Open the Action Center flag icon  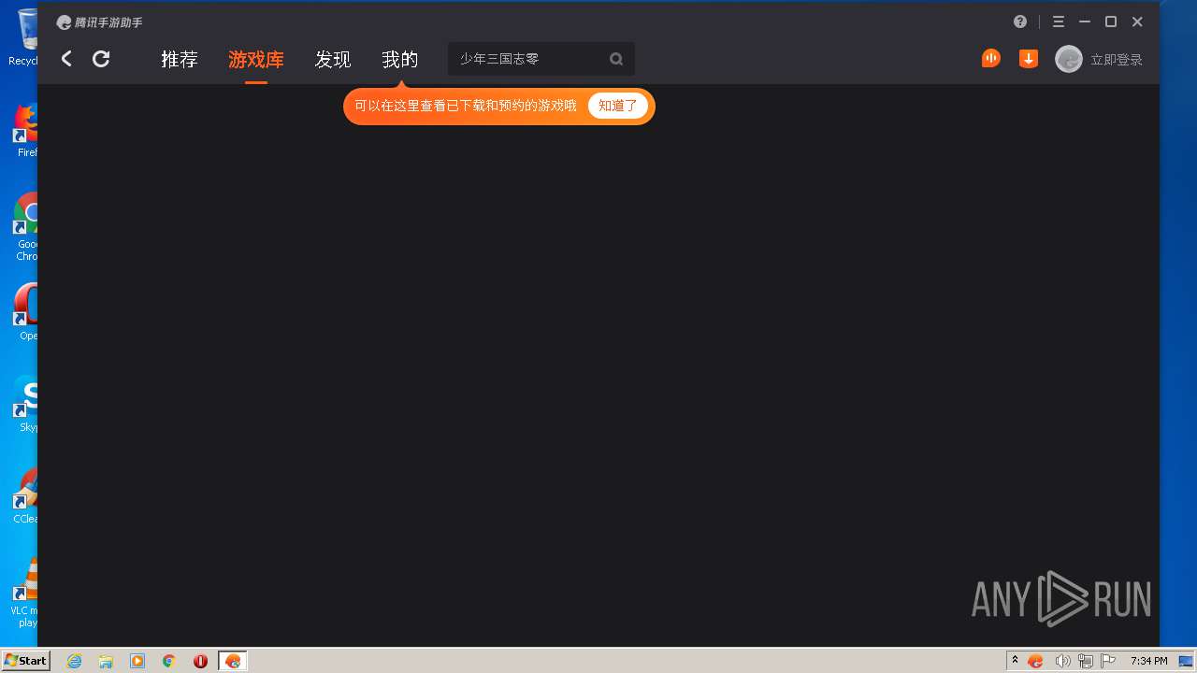point(1109,661)
